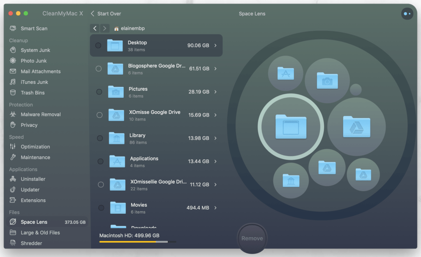Image resolution: width=421 pixels, height=257 pixels.
Task: Click the Maintenance wrench icon
Action: [13, 157]
